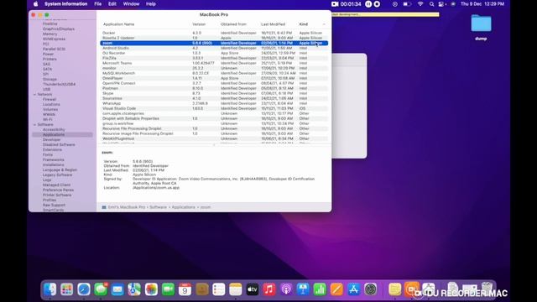Select the Postman application row

coord(214,88)
